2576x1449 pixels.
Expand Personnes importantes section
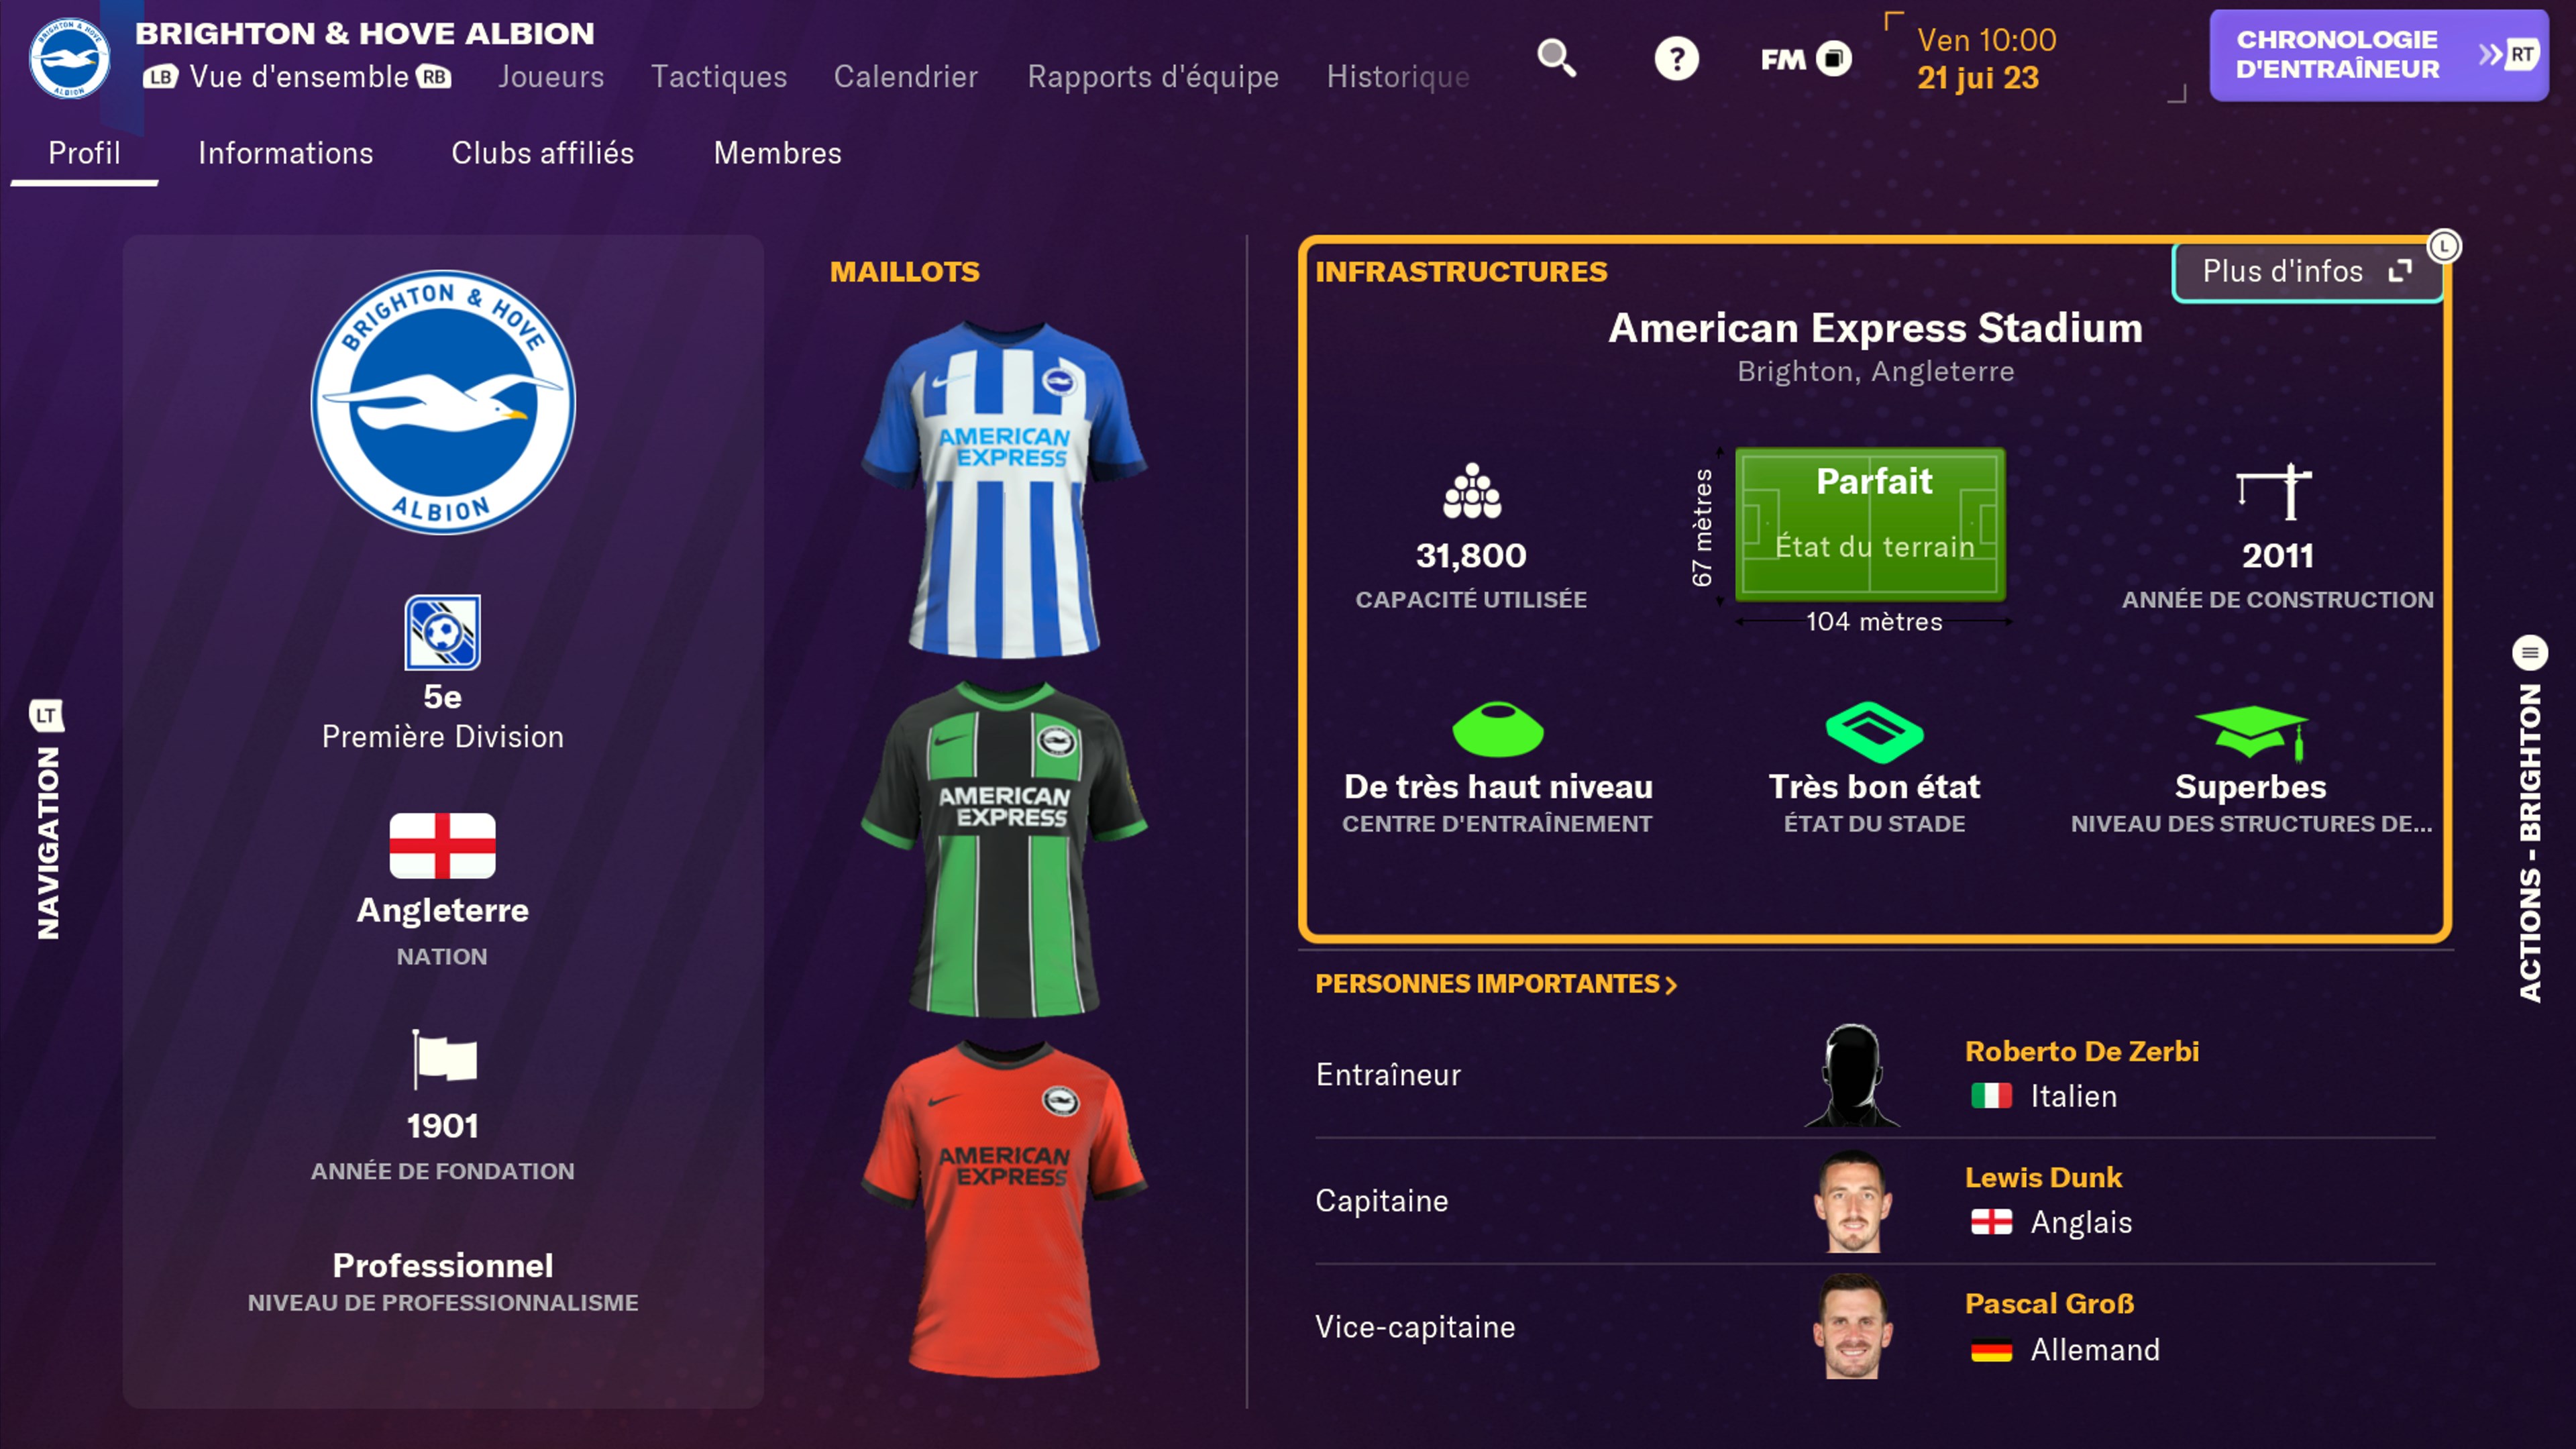(1495, 984)
